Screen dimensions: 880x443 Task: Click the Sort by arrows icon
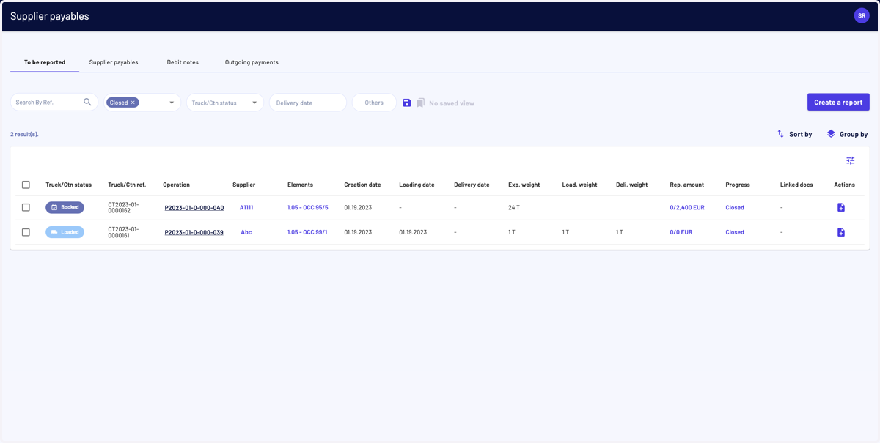click(781, 134)
